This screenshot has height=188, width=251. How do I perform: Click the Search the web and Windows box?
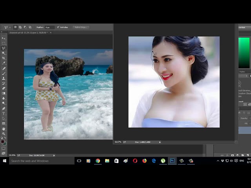click(42, 161)
